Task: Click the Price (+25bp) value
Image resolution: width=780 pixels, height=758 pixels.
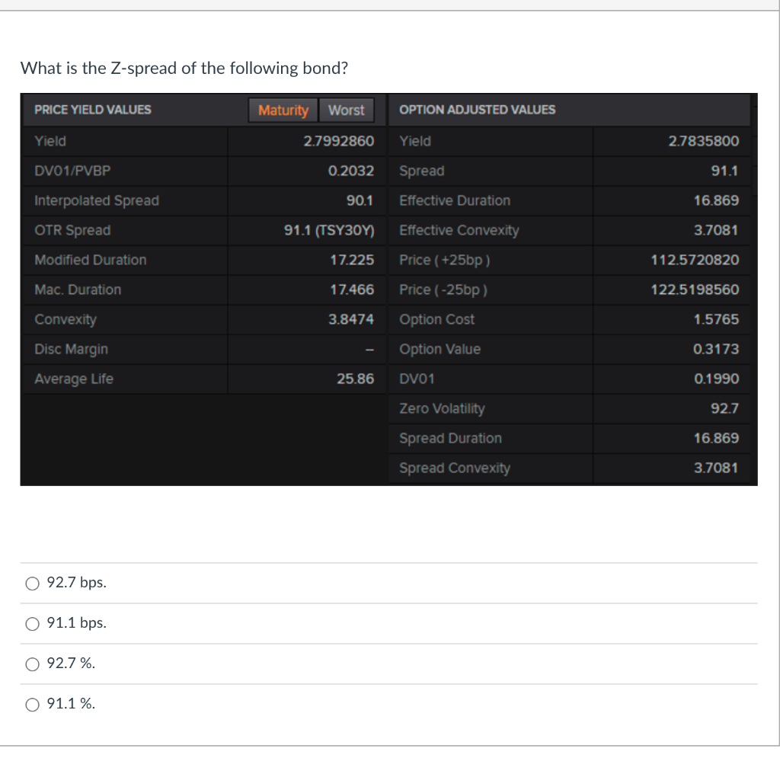Action: point(695,260)
